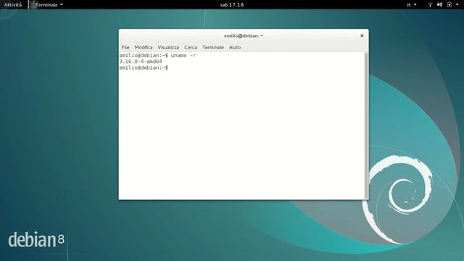Click the 'uname -r' command line
464x261 pixels.
[x=157, y=55]
